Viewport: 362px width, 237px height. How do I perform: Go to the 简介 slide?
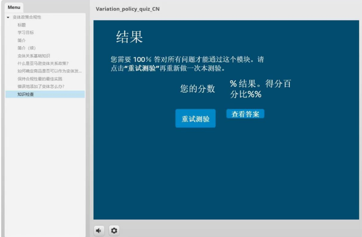21,40
